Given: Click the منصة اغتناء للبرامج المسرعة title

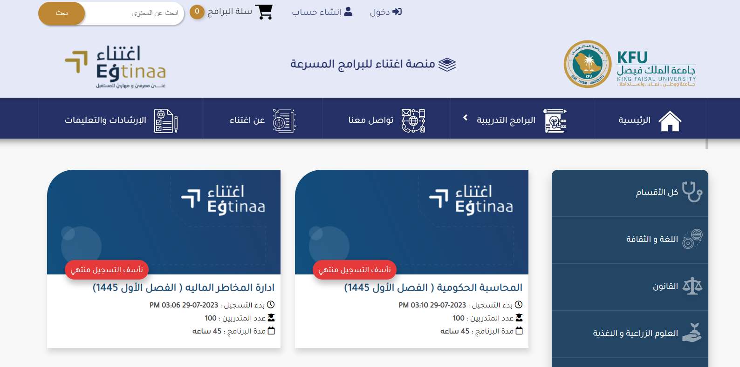Looking at the screenshot, I should point(363,64).
